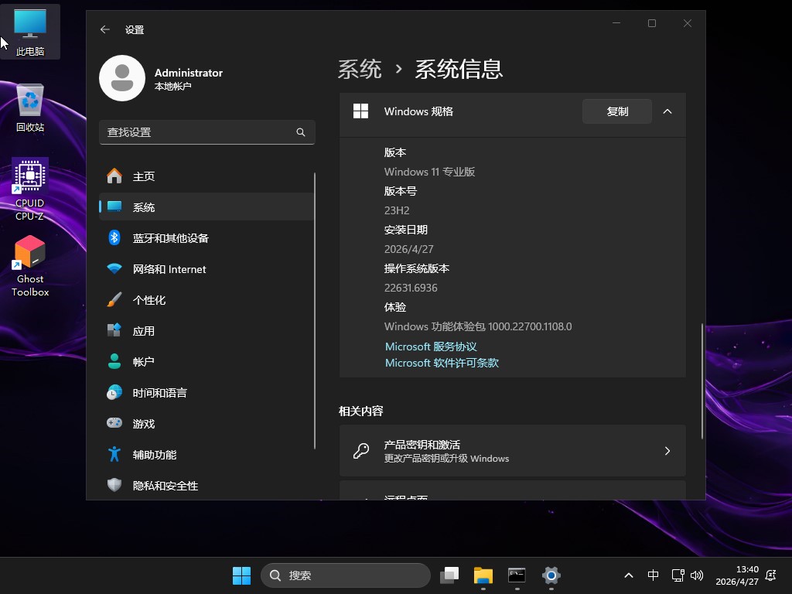Open Accessibility settings in sidebar
The width and height of the screenshot is (792, 594).
click(155, 455)
